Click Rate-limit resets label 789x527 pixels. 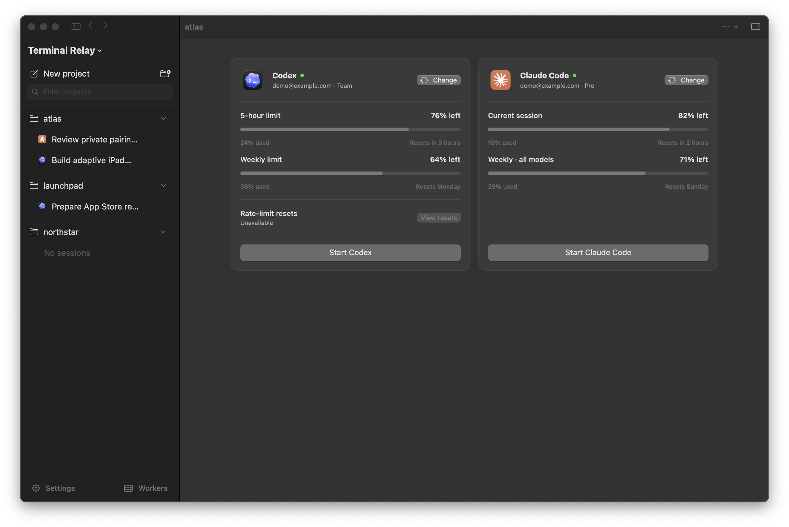coord(269,213)
